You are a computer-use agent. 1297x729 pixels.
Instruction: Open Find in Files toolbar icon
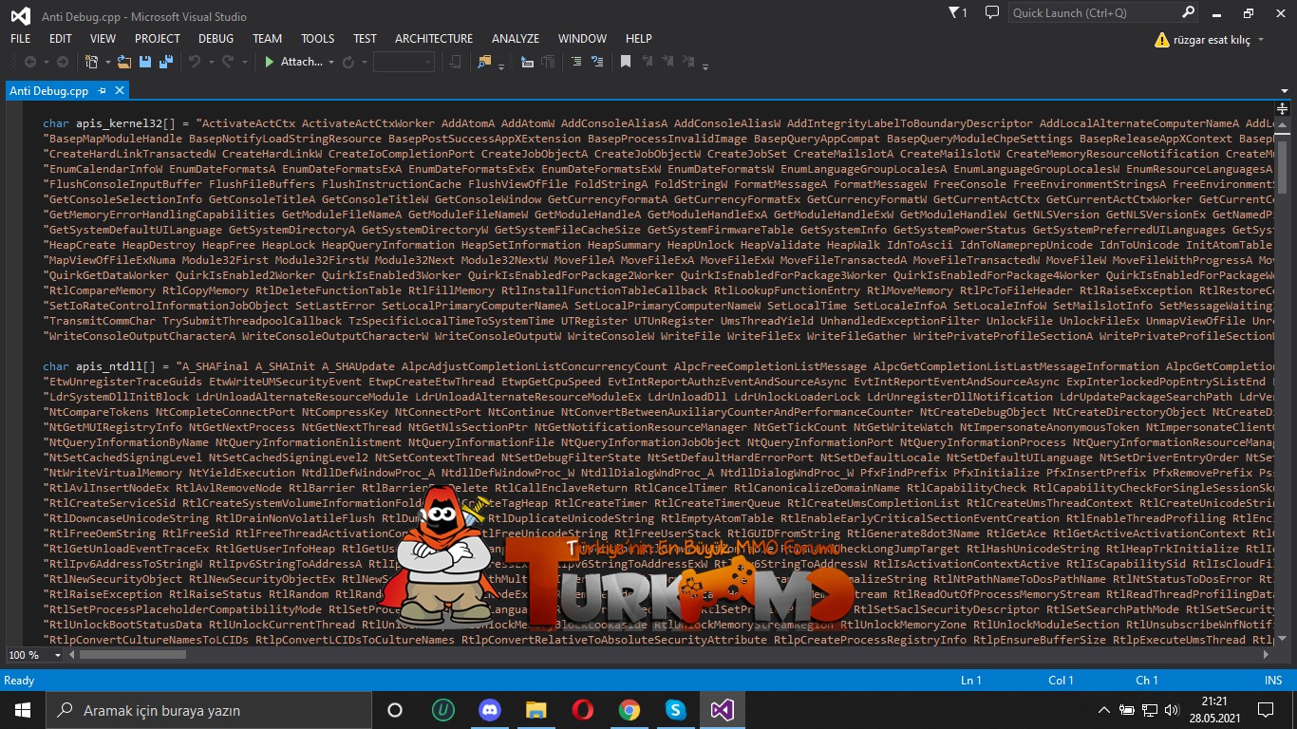[484, 62]
